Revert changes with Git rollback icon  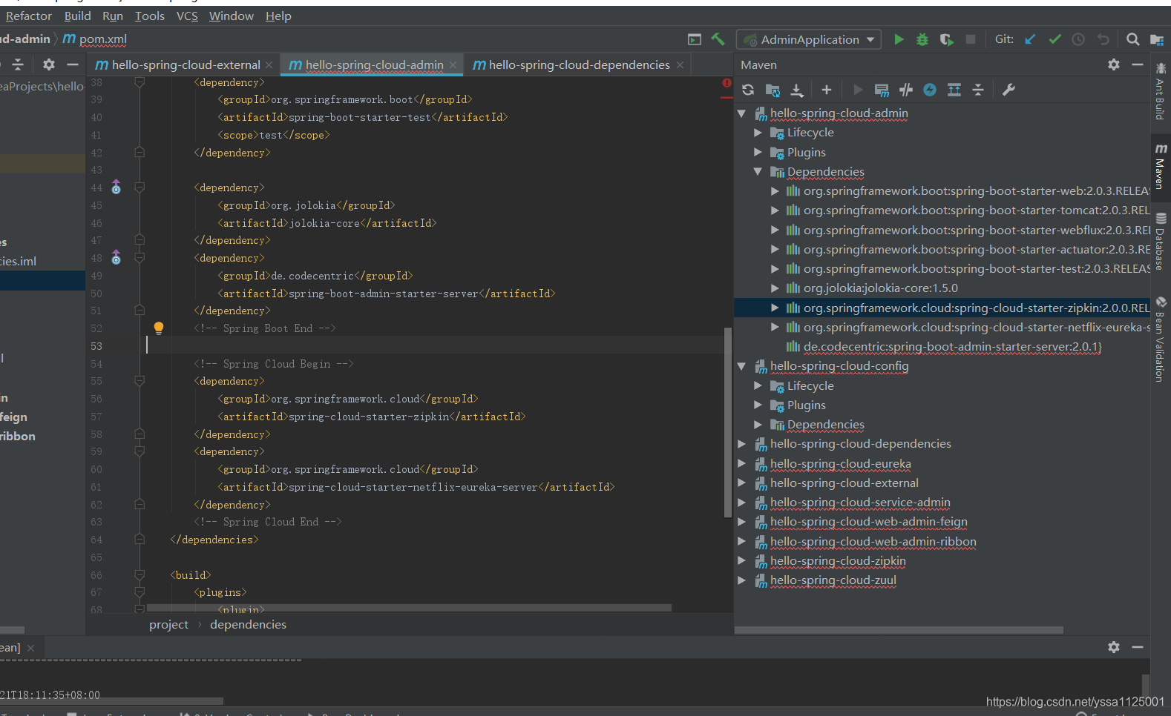(1103, 39)
